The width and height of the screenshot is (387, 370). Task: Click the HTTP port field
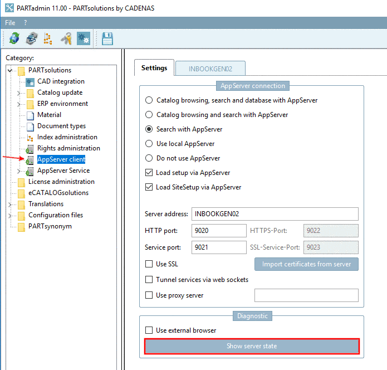pyautogui.click(x=219, y=231)
